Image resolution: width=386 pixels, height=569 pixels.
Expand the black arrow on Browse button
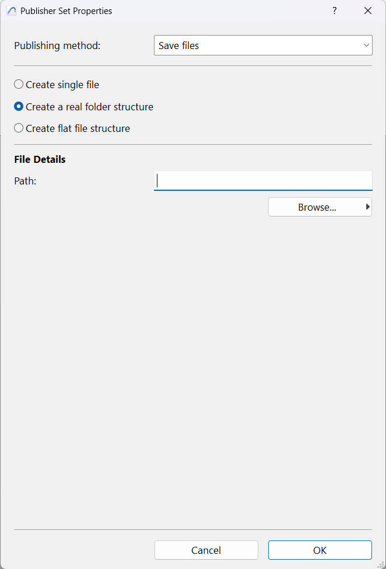(368, 207)
